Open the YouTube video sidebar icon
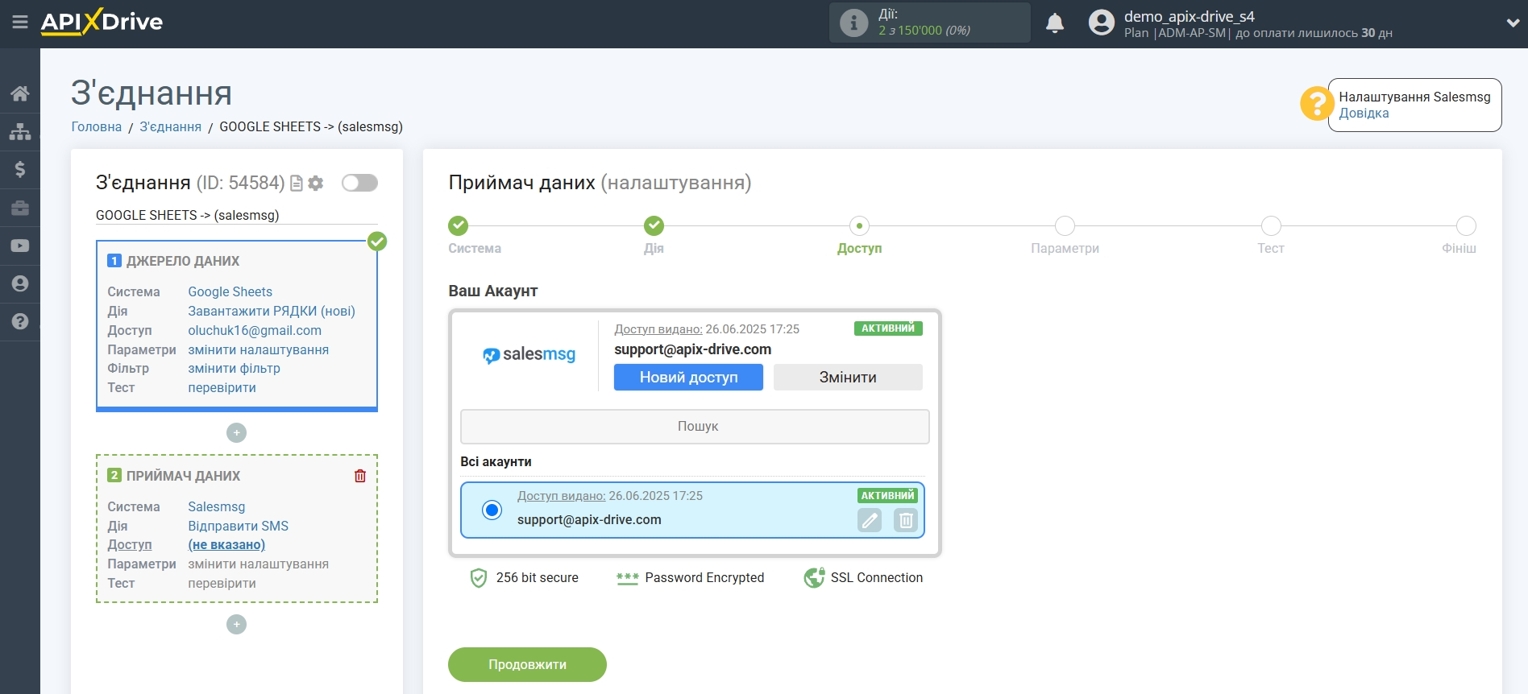The height and width of the screenshot is (694, 1528). point(20,246)
